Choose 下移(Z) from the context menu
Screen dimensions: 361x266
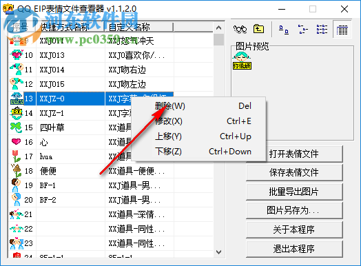pos(198,152)
